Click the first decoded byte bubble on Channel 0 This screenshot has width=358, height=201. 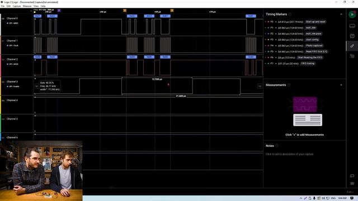37,16
